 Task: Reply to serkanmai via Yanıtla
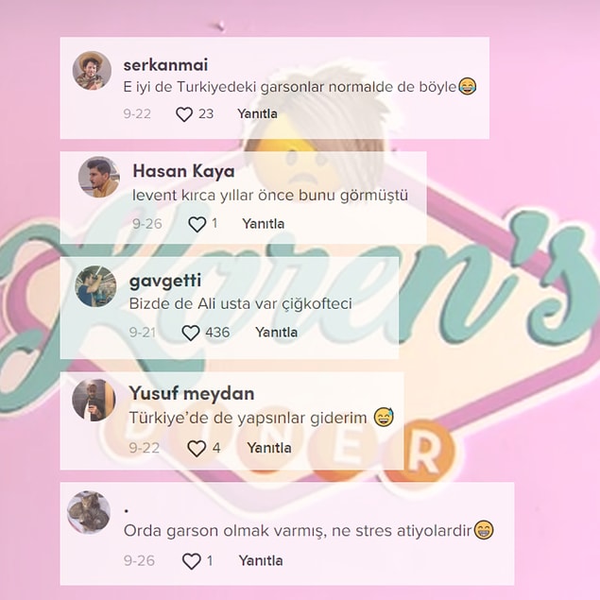point(258,113)
